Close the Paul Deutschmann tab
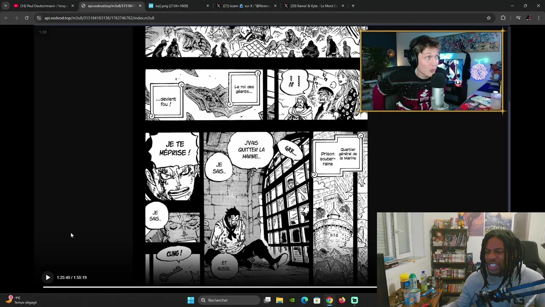545x307 pixels. [x=72, y=6]
